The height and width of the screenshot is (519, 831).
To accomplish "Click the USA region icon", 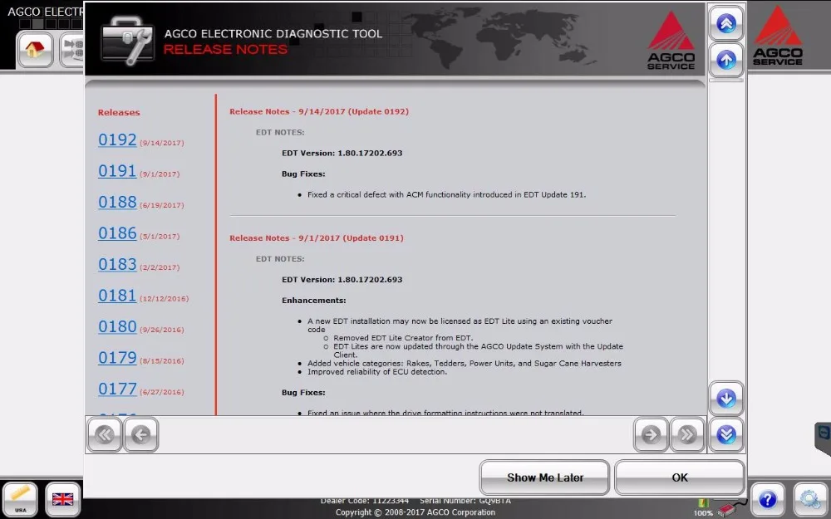I will [20, 499].
